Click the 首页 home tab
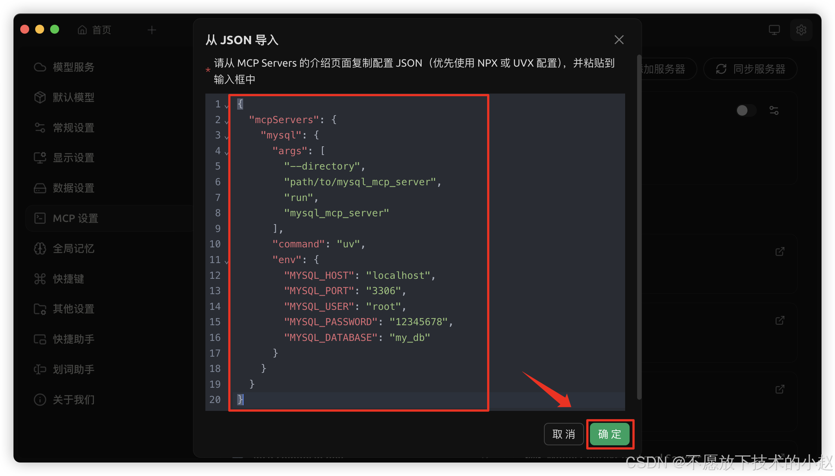 click(94, 30)
